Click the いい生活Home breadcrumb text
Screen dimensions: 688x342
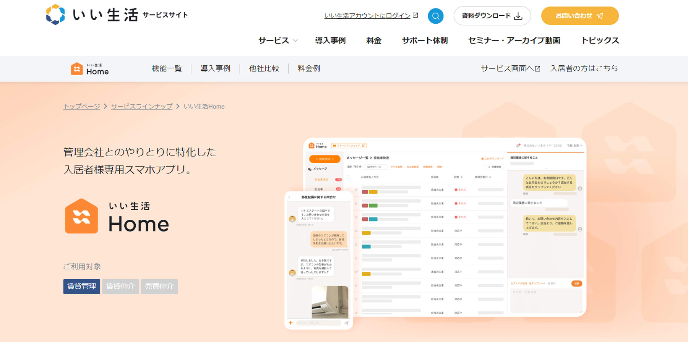tap(204, 107)
